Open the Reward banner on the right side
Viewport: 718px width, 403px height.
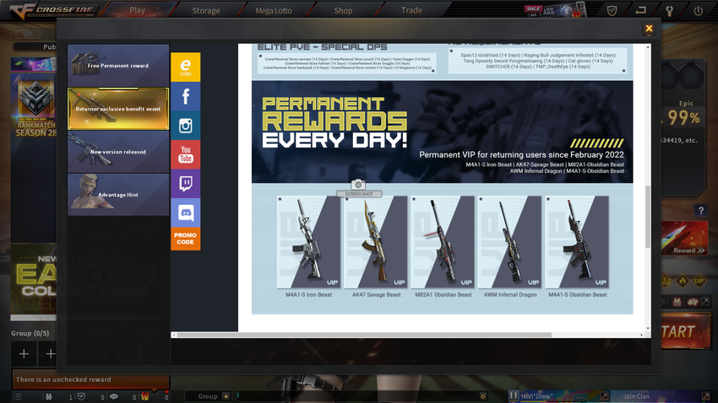click(684, 239)
